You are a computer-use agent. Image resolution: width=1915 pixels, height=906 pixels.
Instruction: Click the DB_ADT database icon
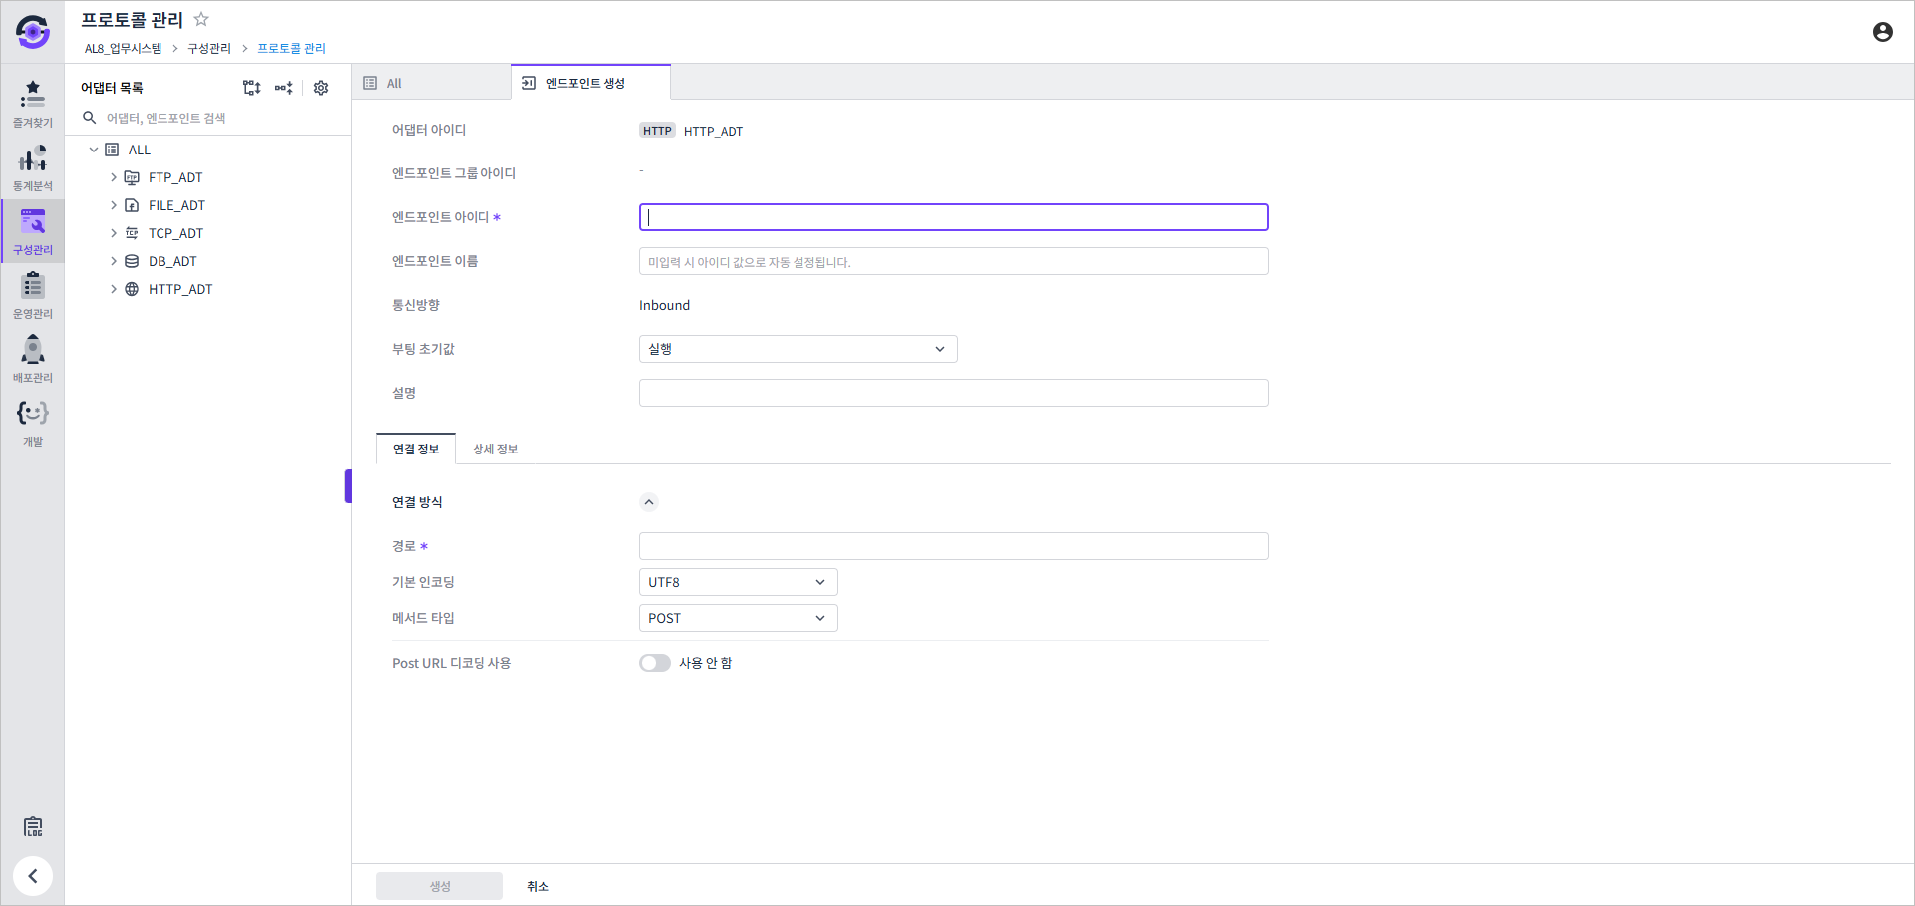click(x=132, y=261)
